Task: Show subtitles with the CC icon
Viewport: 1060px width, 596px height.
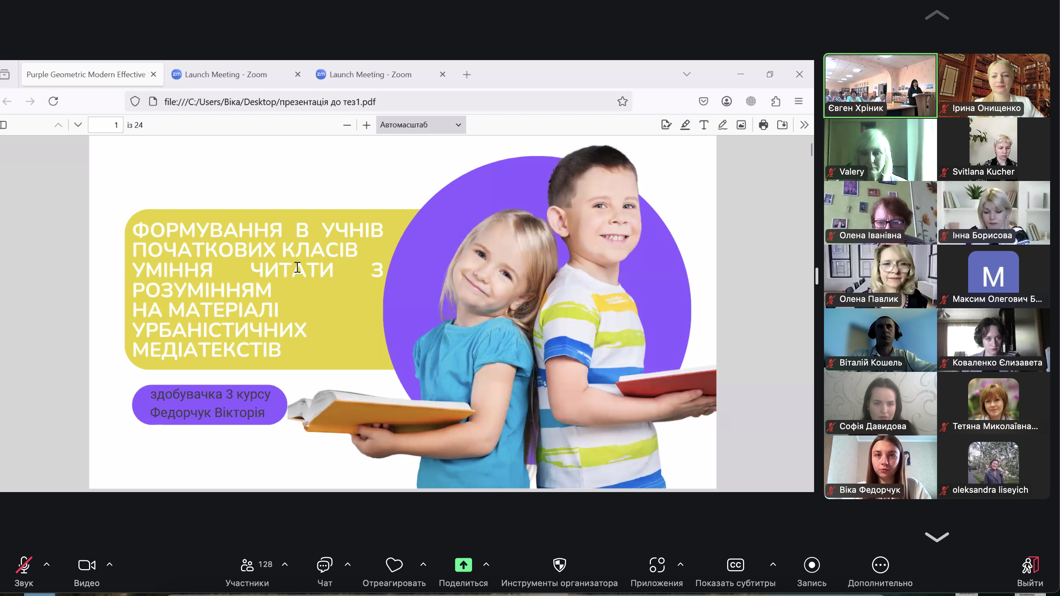Action: tap(735, 565)
